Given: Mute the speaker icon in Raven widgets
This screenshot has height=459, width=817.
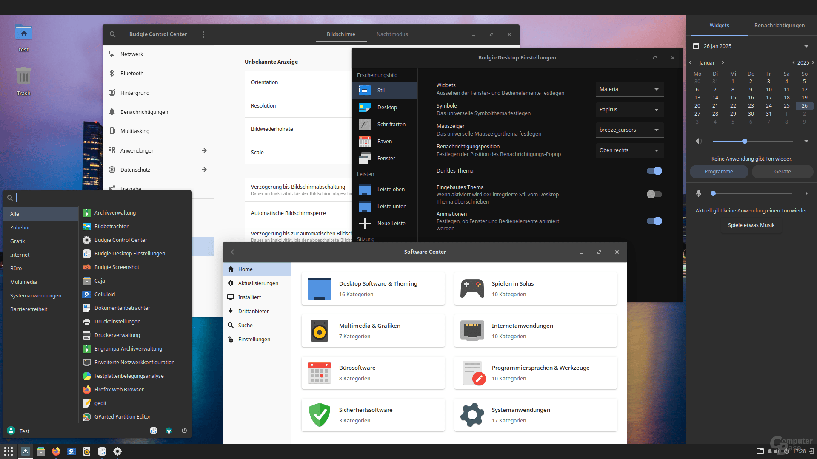Looking at the screenshot, I should 698,141.
